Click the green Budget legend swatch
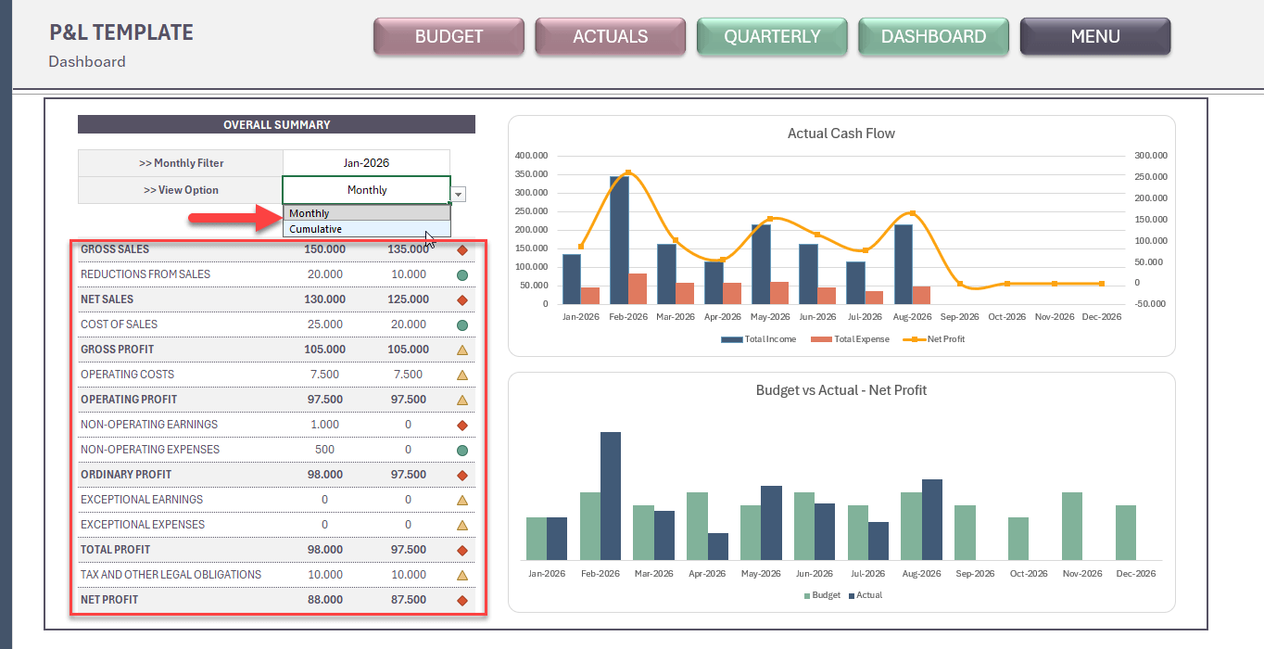The width and height of the screenshot is (1264, 649). pyautogui.click(x=808, y=594)
